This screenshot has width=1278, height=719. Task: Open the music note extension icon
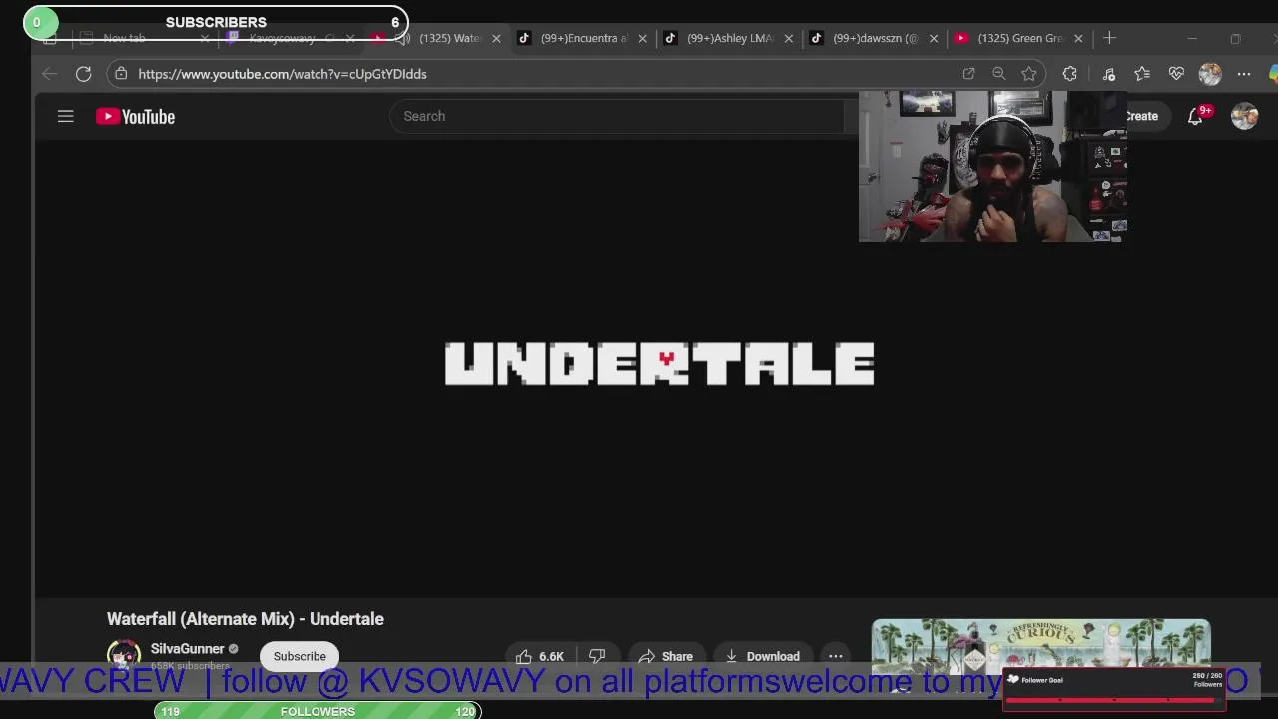click(1109, 74)
